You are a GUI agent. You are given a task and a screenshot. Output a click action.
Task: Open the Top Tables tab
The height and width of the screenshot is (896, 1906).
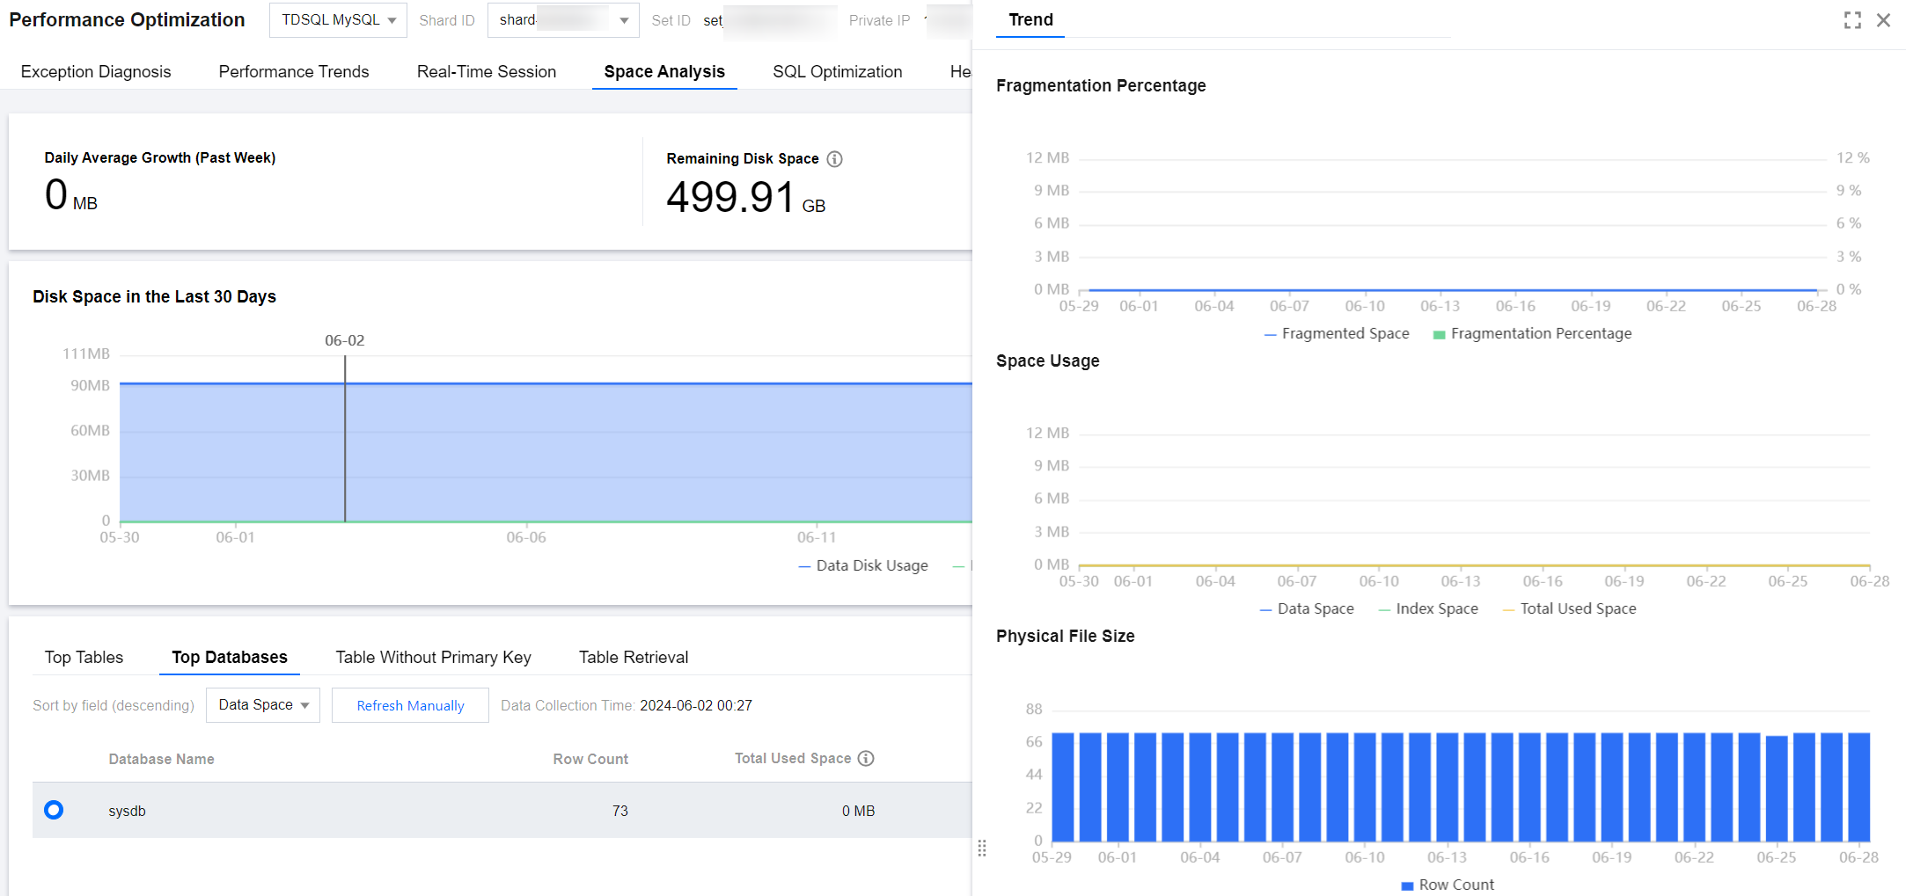pyautogui.click(x=84, y=657)
